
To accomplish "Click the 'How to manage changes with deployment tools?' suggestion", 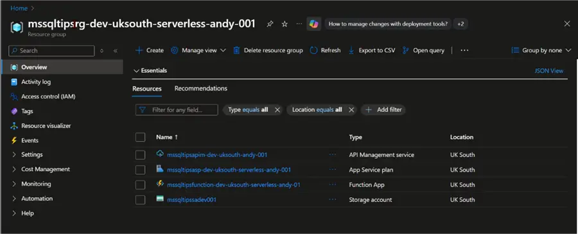I will [388, 24].
